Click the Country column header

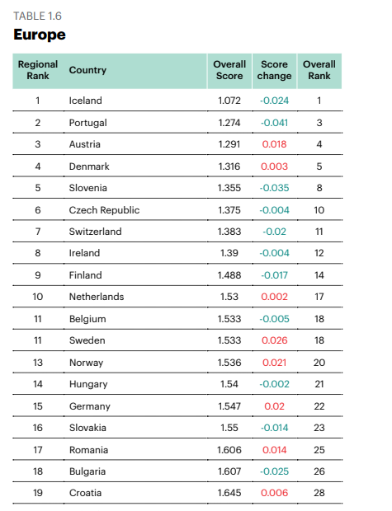pyautogui.click(x=87, y=70)
